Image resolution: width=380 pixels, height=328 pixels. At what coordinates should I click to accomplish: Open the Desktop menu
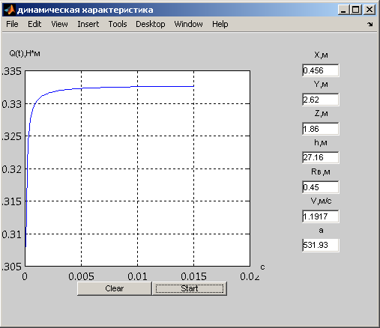coord(151,24)
